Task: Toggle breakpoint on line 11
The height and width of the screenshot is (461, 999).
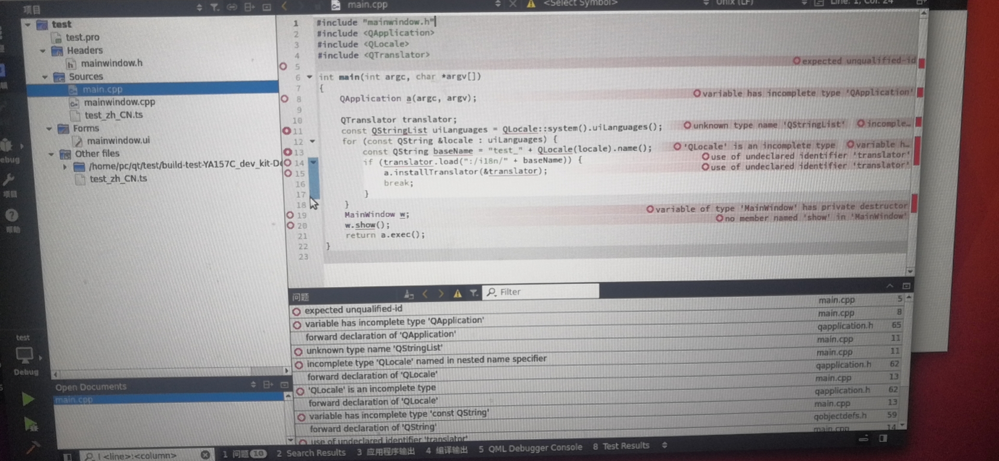Action: pos(287,130)
